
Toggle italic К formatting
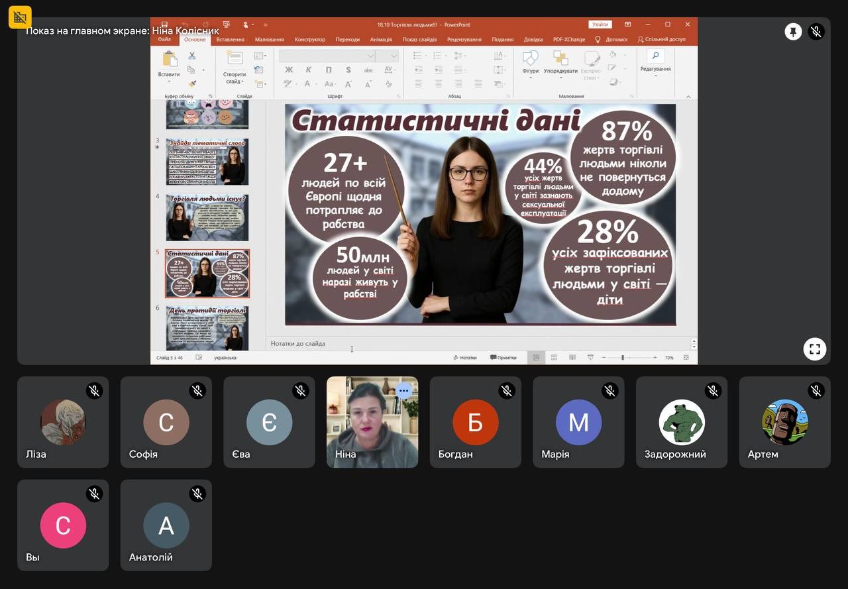coord(309,70)
